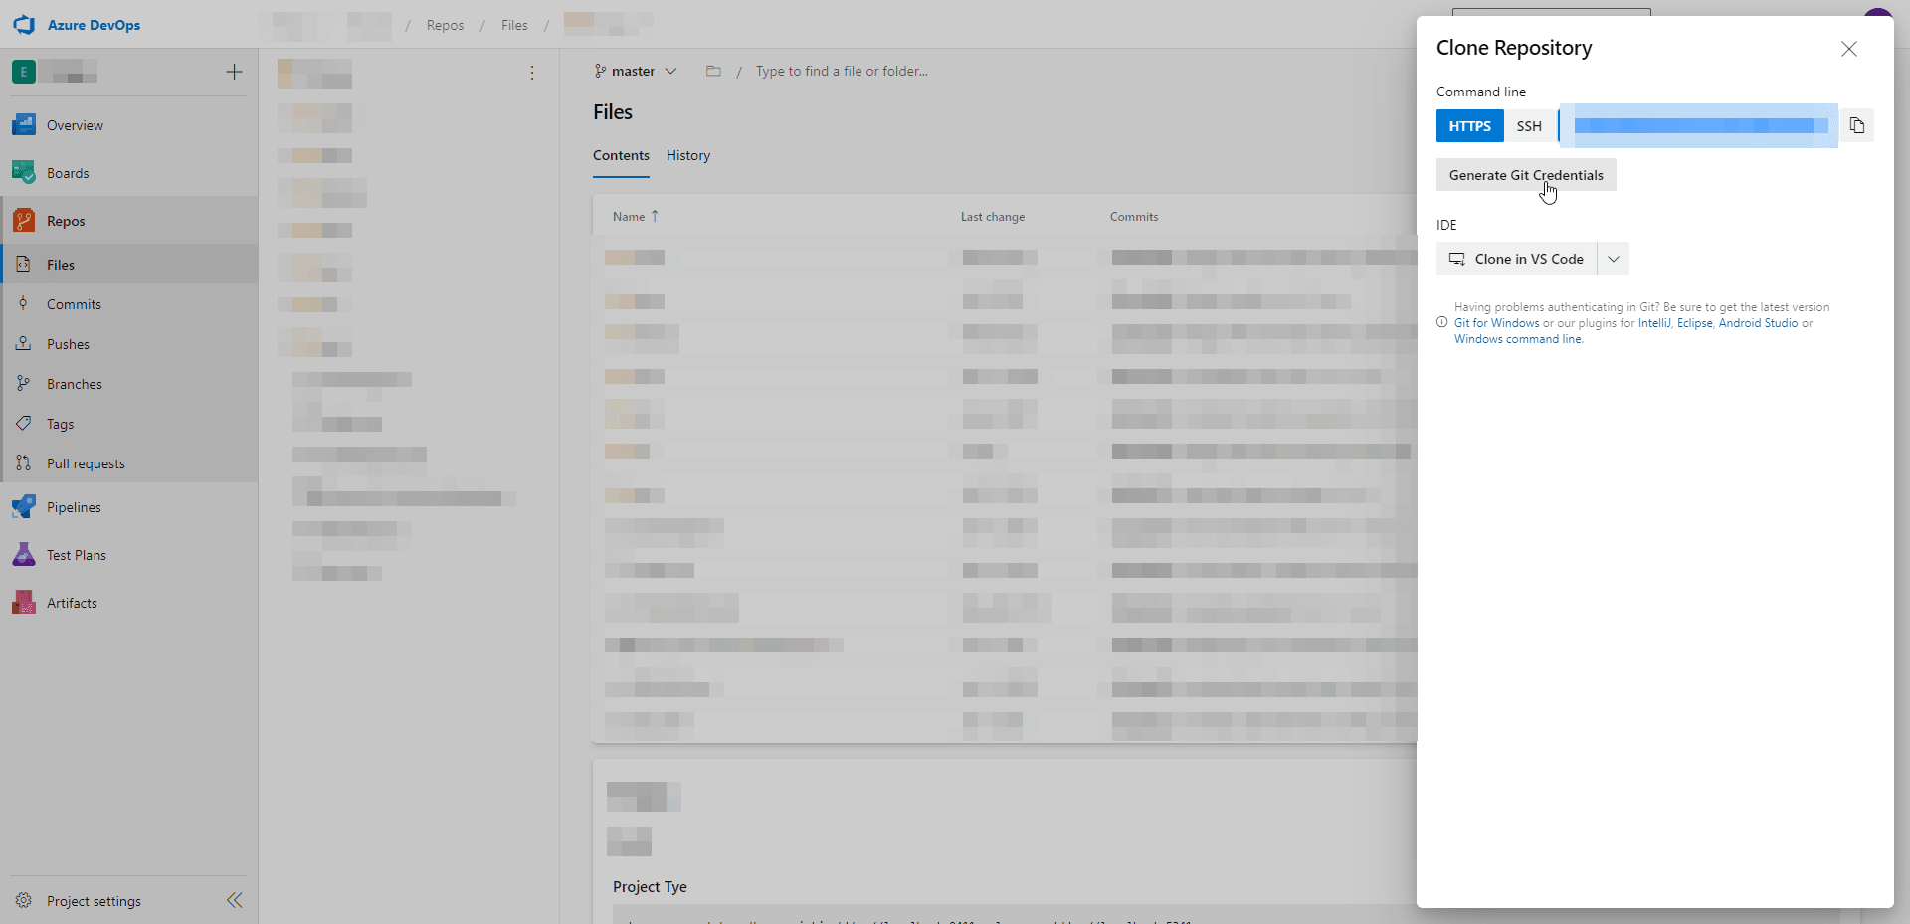Open the Repos section in sidebar
Screen dimensions: 1910x924
tap(64, 220)
